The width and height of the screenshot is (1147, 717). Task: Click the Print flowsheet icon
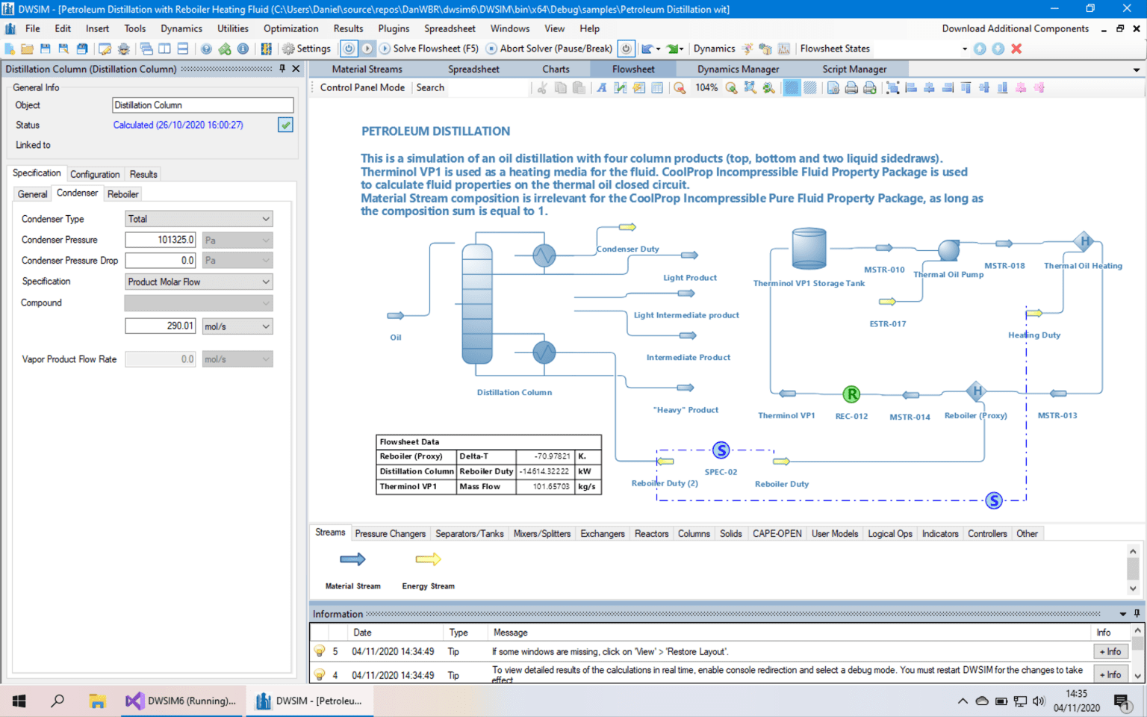851,87
